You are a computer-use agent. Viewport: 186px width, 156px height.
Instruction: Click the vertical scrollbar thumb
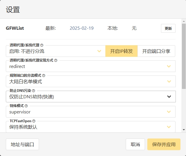coord(184,55)
